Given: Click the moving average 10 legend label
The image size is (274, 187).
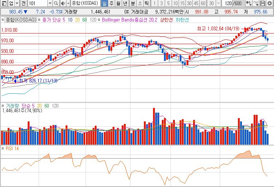Looking at the screenshot, I should tap(70, 20).
